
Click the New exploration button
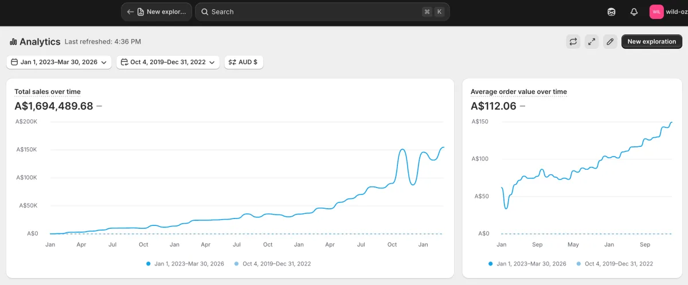pos(652,41)
